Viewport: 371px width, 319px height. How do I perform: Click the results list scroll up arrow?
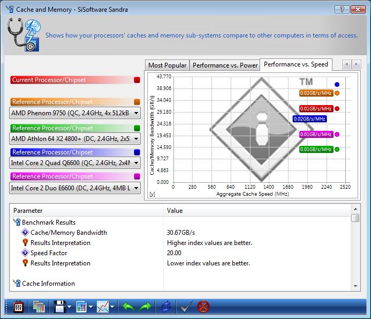[355, 209]
